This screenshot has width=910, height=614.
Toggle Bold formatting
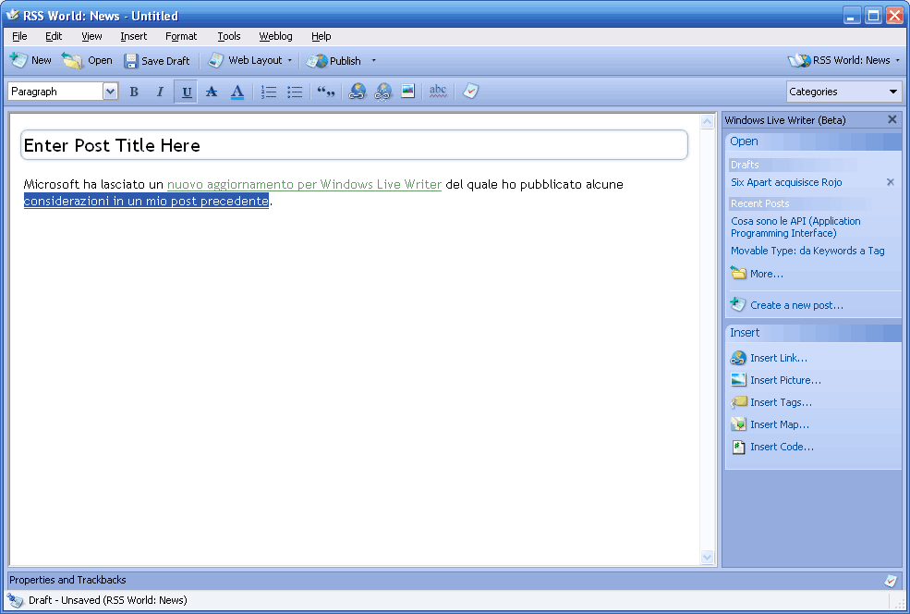[x=134, y=92]
